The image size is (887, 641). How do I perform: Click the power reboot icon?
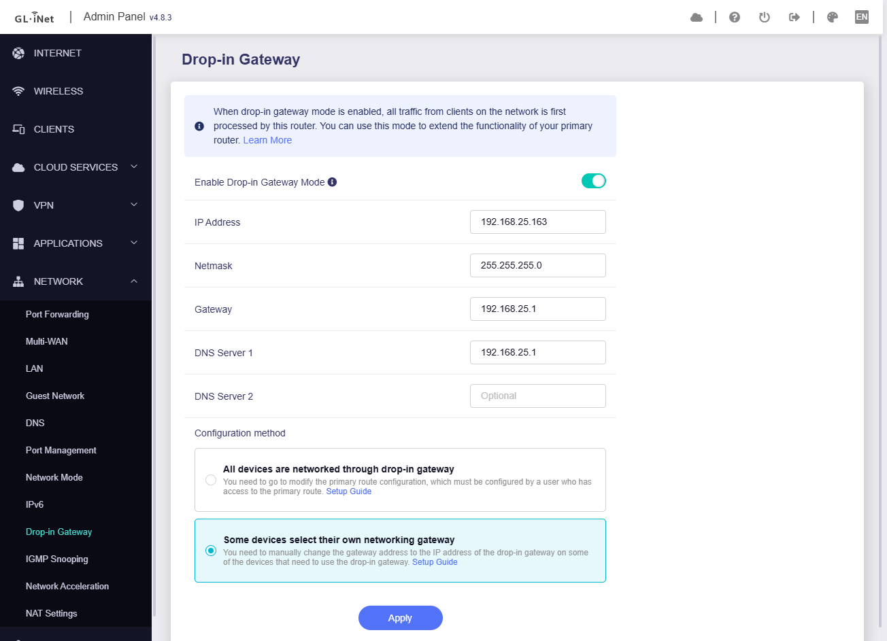pyautogui.click(x=764, y=17)
